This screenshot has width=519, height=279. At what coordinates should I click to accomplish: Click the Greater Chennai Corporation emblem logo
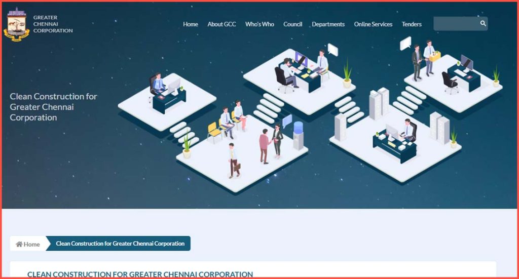(x=16, y=24)
